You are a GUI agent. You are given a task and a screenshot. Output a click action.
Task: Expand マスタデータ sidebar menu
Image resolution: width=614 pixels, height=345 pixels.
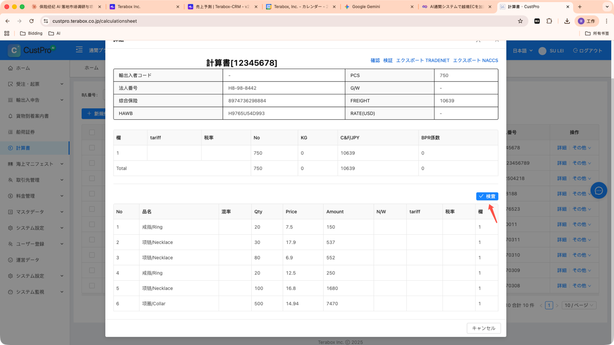[x=35, y=212]
